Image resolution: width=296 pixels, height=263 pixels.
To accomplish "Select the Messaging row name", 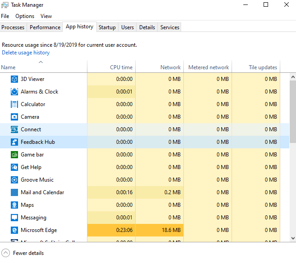I will tap(33, 218).
